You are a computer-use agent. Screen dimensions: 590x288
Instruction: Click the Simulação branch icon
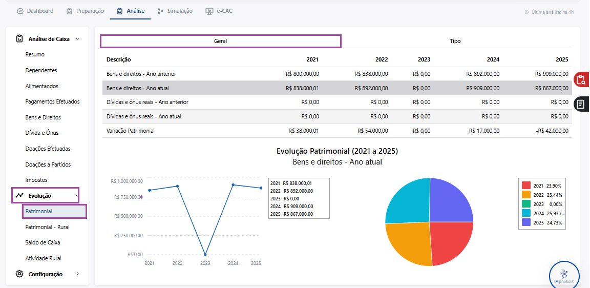pyautogui.click(x=161, y=11)
